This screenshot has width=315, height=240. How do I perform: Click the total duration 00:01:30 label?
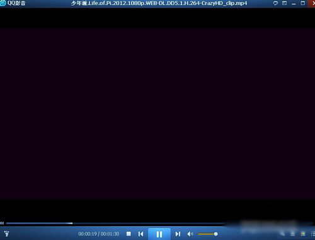tap(110, 234)
